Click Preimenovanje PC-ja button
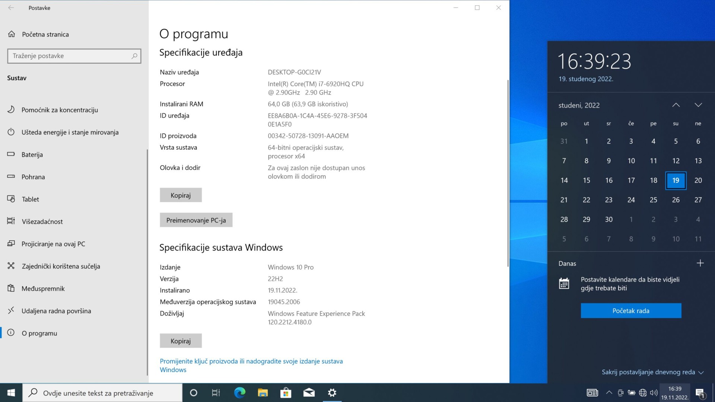 196,220
